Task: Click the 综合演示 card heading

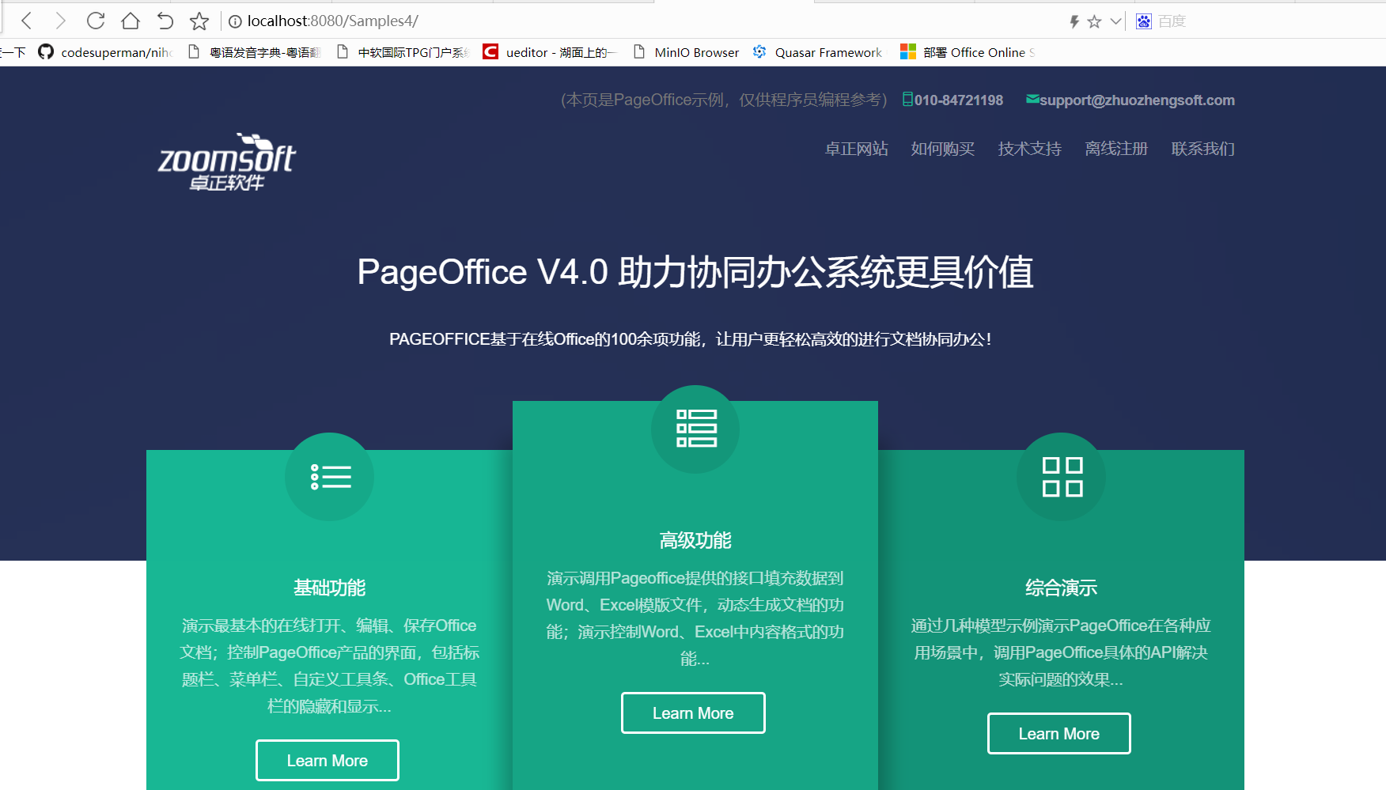Action: click(x=1061, y=588)
